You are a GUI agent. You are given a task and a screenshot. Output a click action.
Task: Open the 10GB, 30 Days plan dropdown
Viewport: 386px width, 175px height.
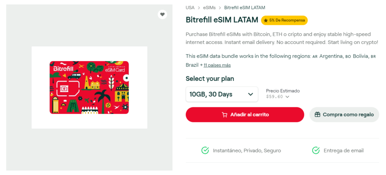222,94
